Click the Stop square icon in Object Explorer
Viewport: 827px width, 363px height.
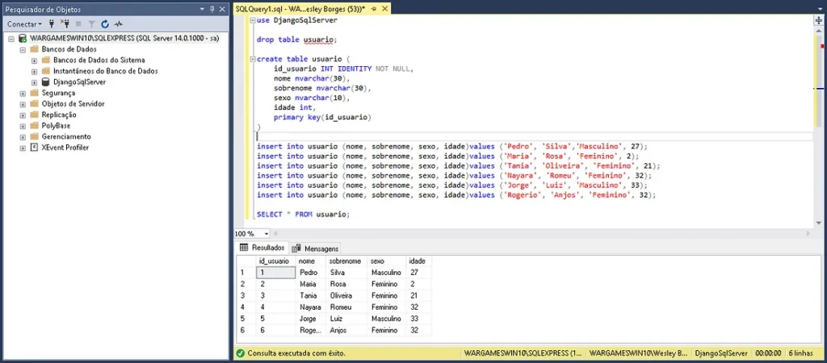78,23
